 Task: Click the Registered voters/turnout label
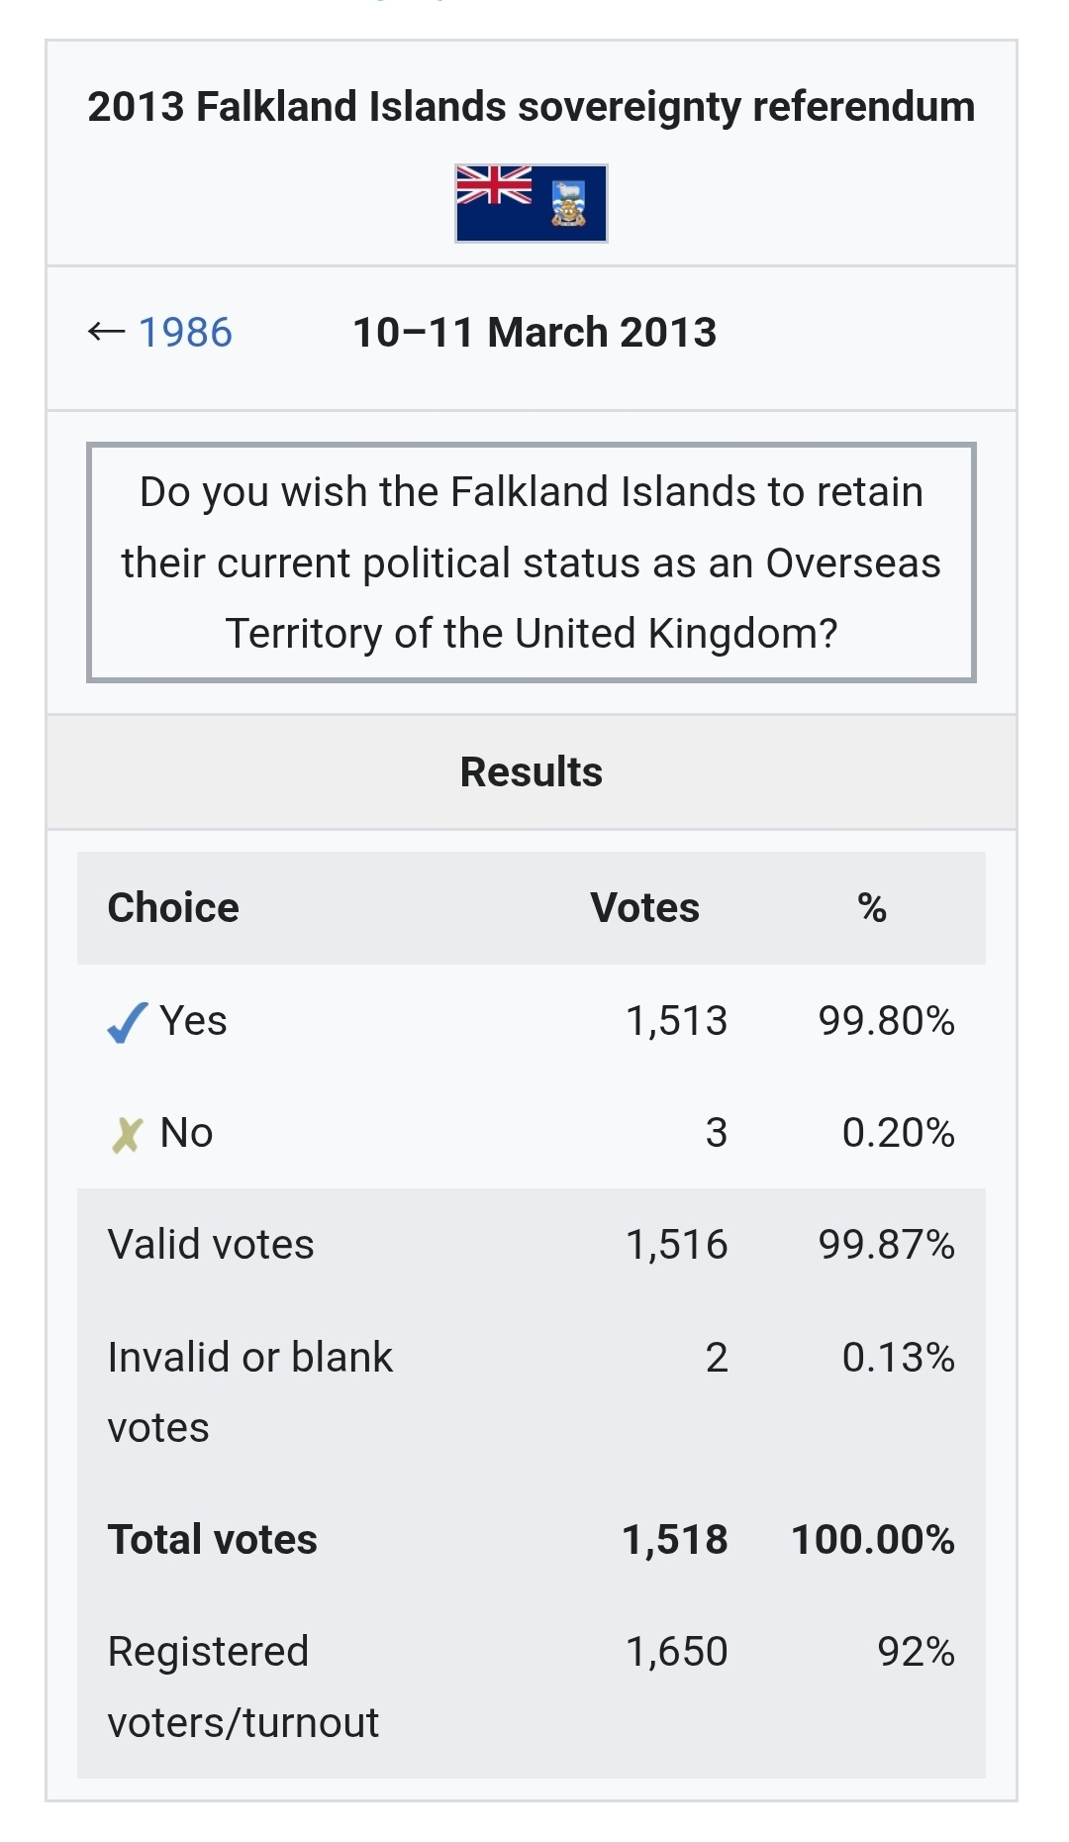[x=243, y=1688]
